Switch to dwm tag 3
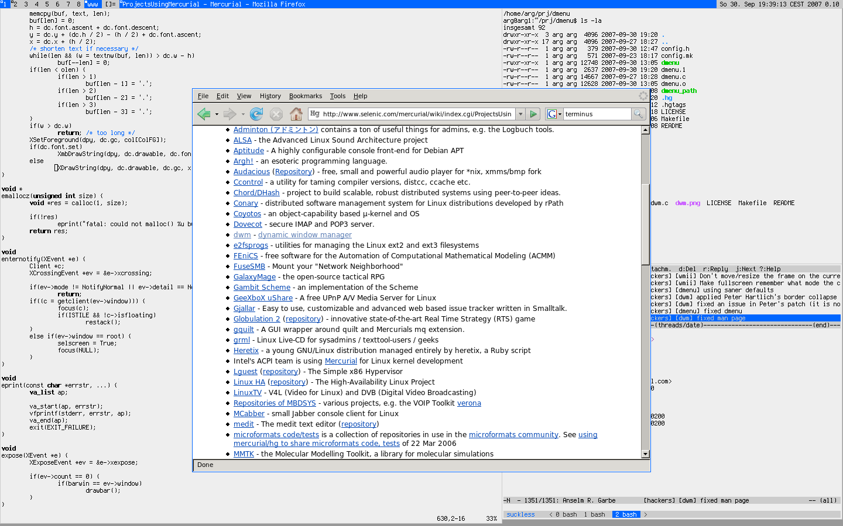Screen dimensions: 843x526 pos(26,4)
